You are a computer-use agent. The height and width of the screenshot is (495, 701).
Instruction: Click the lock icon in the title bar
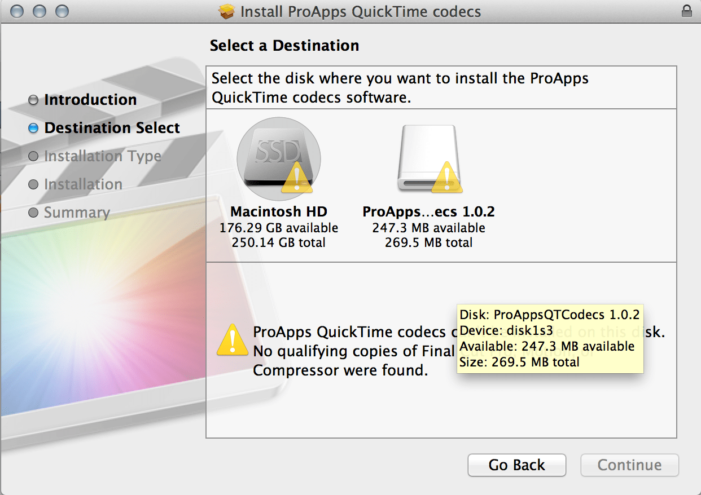point(687,11)
